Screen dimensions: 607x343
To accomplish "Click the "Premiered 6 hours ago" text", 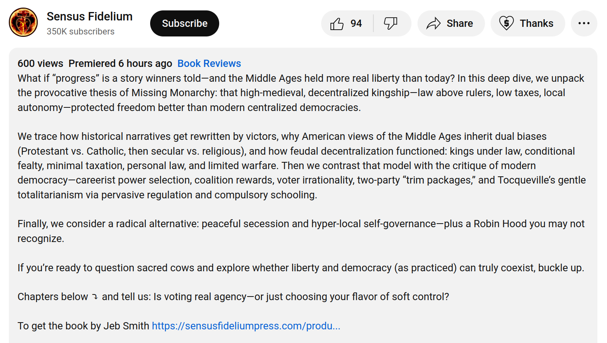I will coord(120,64).
